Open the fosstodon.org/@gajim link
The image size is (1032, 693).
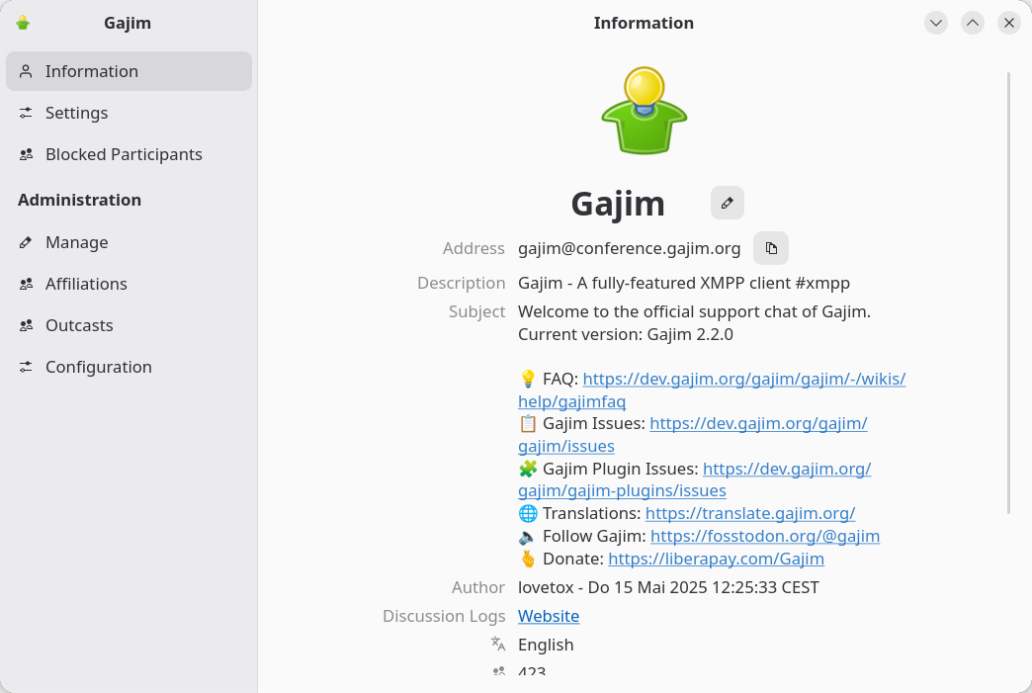point(765,536)
